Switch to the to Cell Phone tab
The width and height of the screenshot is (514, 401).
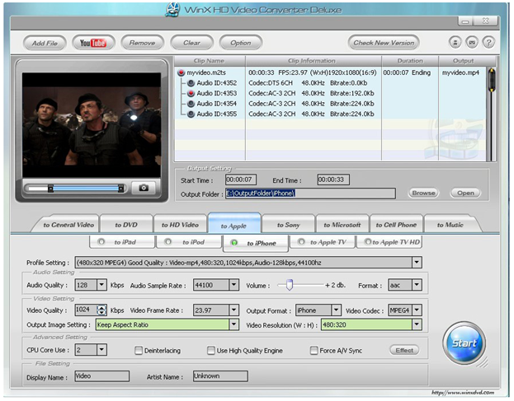[x=396, y=225]
